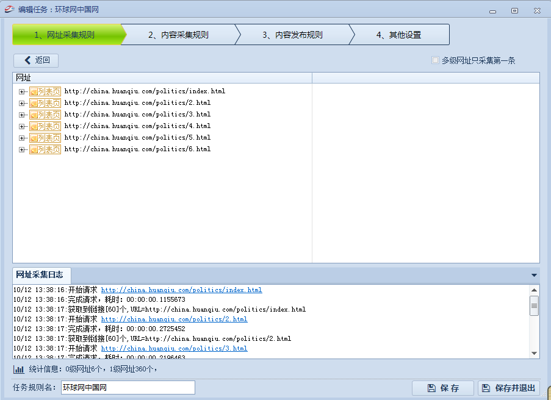Enable 多级网址只采集第一条 checkbox
Viewport: 551px width, 400px height.
(435, 60)
